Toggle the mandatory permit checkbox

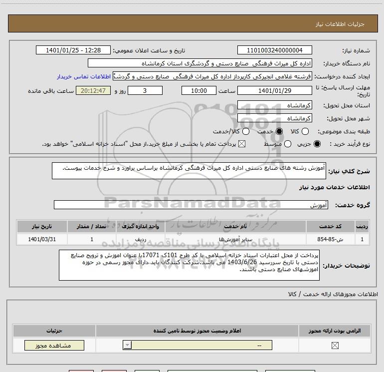click(x=335, y=346)
